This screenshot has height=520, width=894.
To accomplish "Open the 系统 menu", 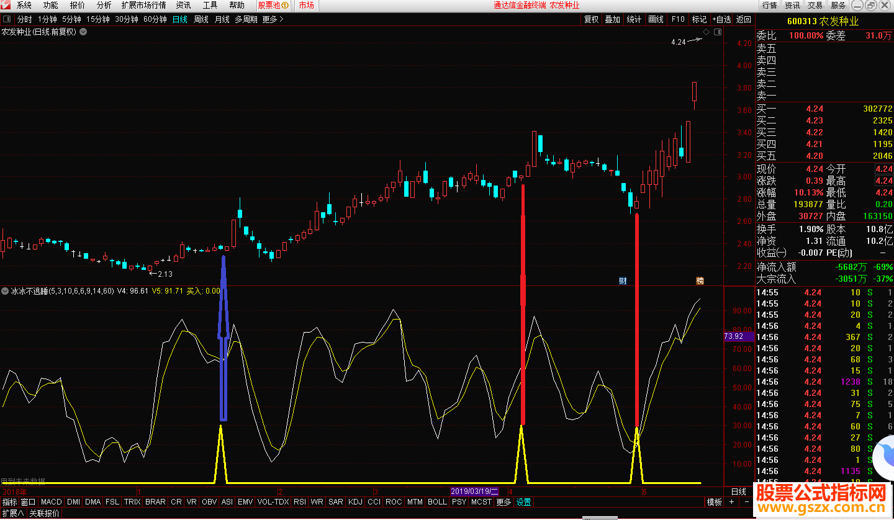I will (24, 5).
